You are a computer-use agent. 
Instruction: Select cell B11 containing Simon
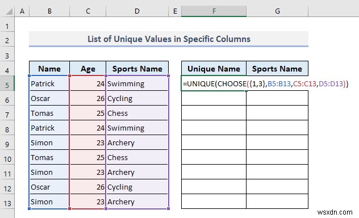coord(49,172)
